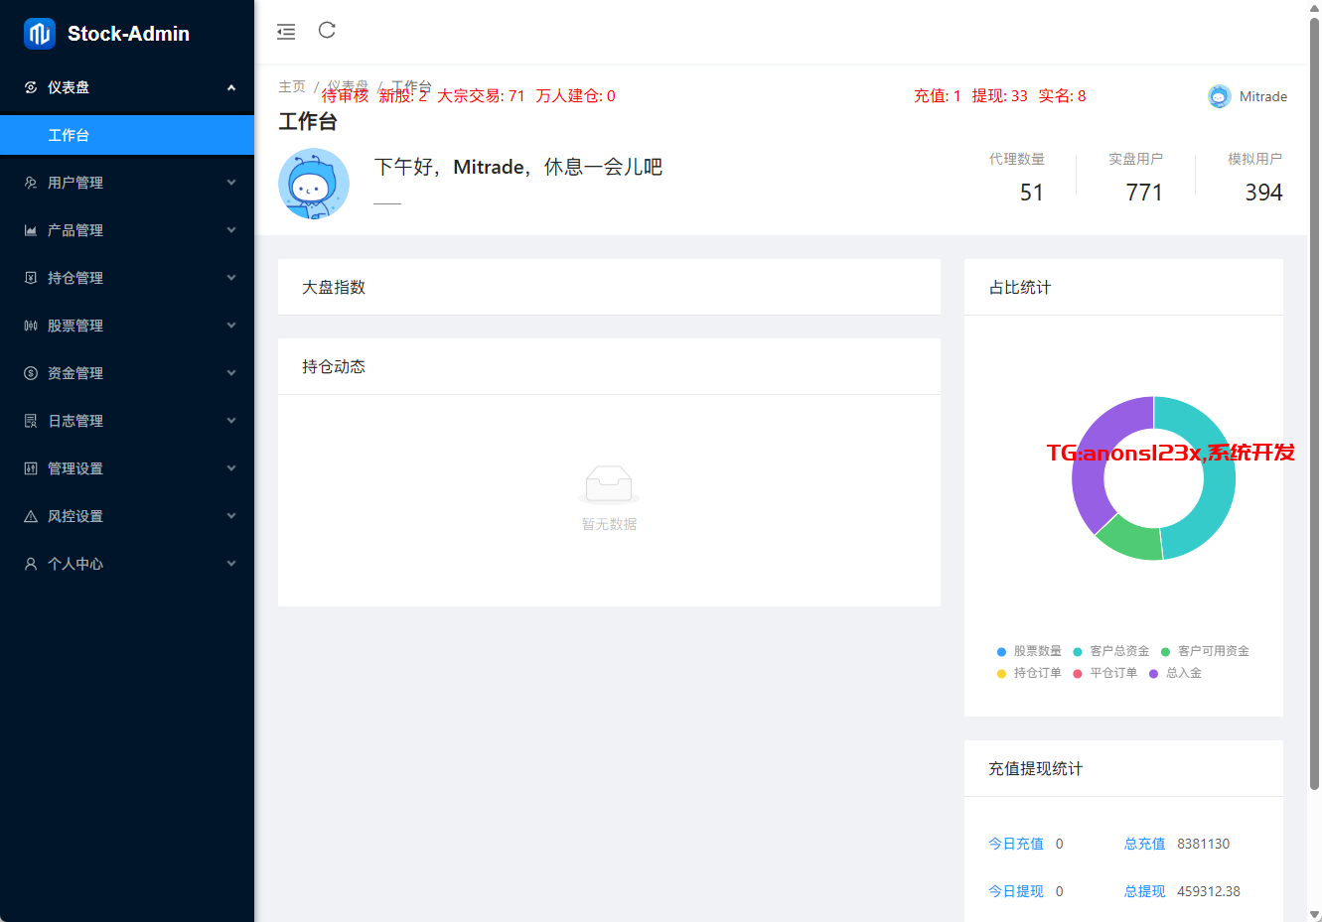
Task: Click the 主页 breadcrumb link
Action: [x=292, y=86]
